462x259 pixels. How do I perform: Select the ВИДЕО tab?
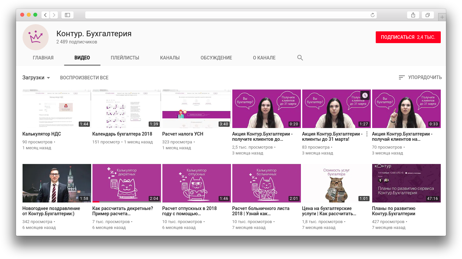click(82, 58)
